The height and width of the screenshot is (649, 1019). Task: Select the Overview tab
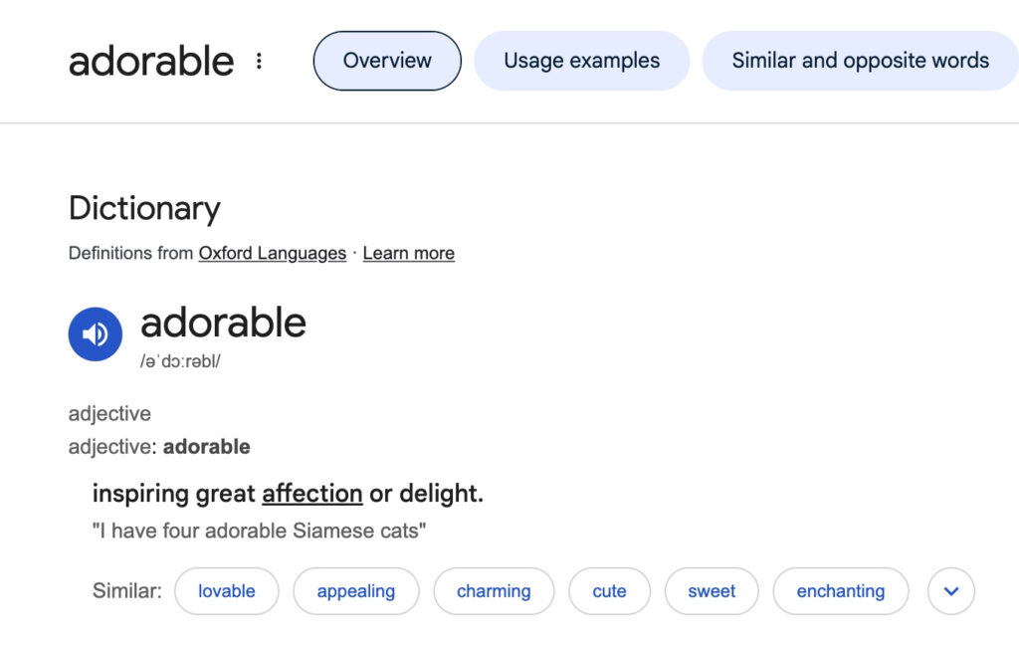pyautogui.click(x=387, y=61)
